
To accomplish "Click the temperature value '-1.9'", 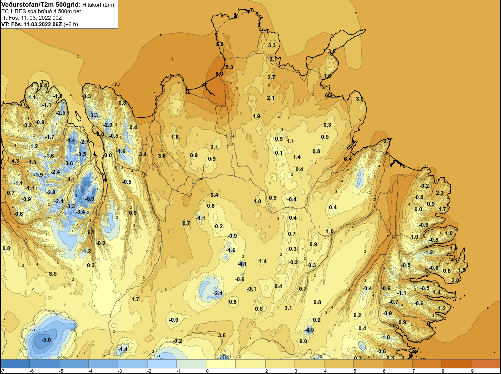I will point(38,175).
